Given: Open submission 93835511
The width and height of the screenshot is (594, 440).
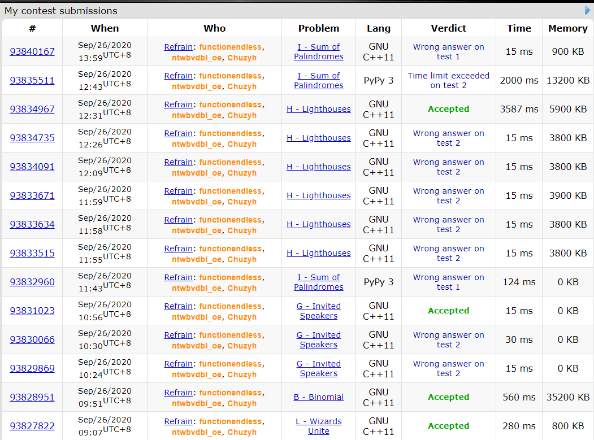Looking at the screenshot, I should click(32, 81).
